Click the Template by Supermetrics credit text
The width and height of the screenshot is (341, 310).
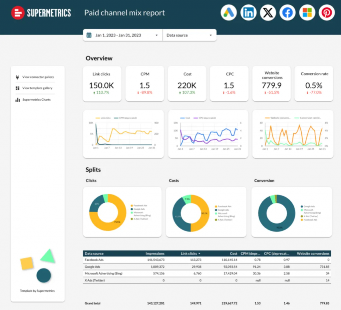click(x=37, y=291)
